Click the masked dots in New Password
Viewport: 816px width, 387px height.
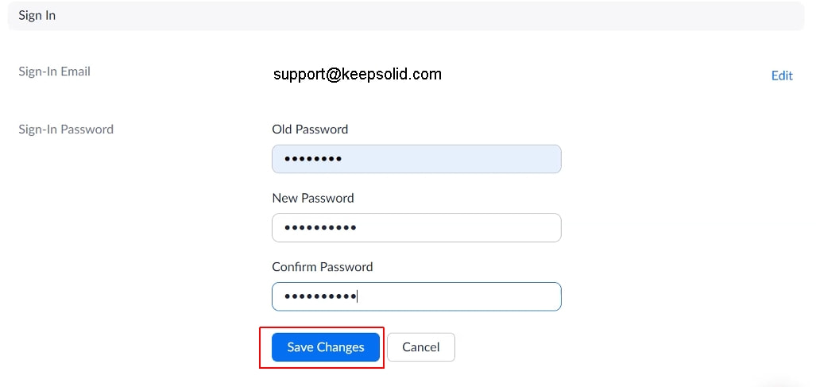click(320, 228)
